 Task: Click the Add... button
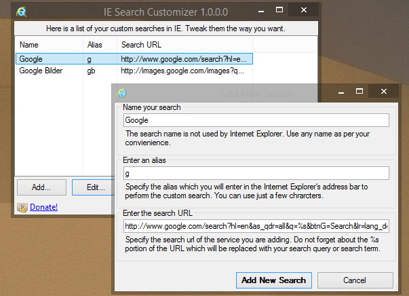41,187
